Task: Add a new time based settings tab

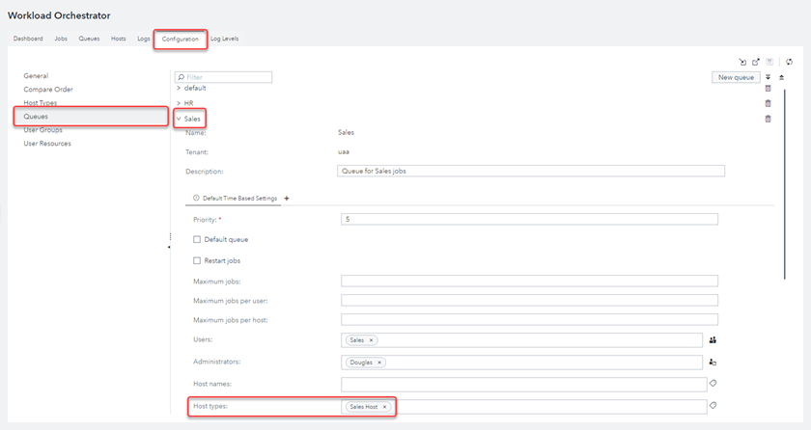Action: click(286, 198)
